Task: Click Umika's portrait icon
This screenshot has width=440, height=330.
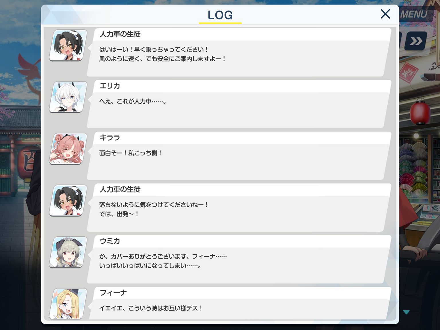Action: (68, 252)
